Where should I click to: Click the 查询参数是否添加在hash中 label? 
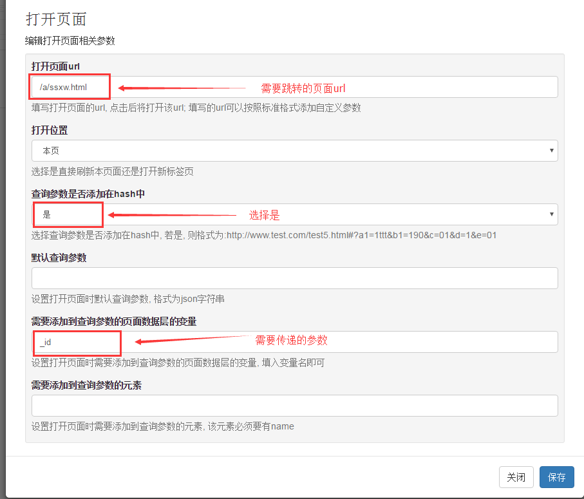tap(88, 194)
